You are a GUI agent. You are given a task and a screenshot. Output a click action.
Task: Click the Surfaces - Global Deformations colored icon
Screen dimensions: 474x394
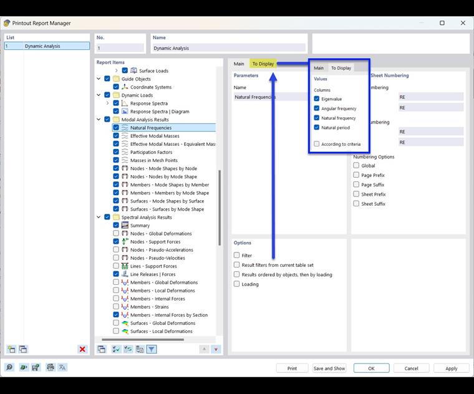click(x=125, y=323)
